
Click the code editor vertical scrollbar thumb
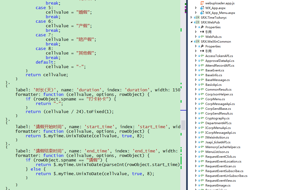click(x=183, y=125)
